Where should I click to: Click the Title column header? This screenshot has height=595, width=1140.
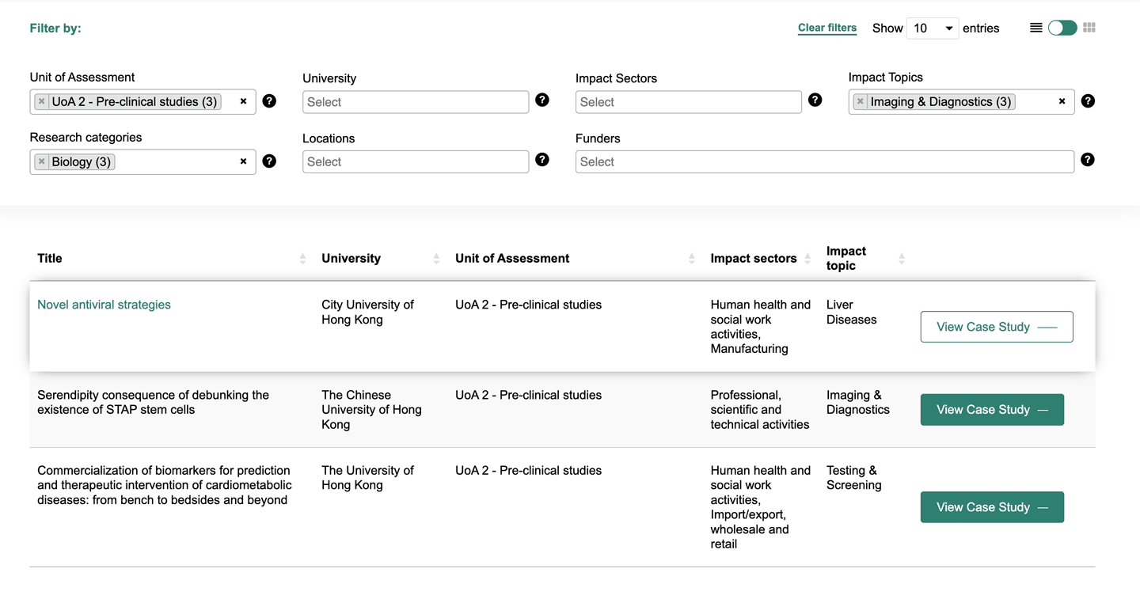point(50,259)
